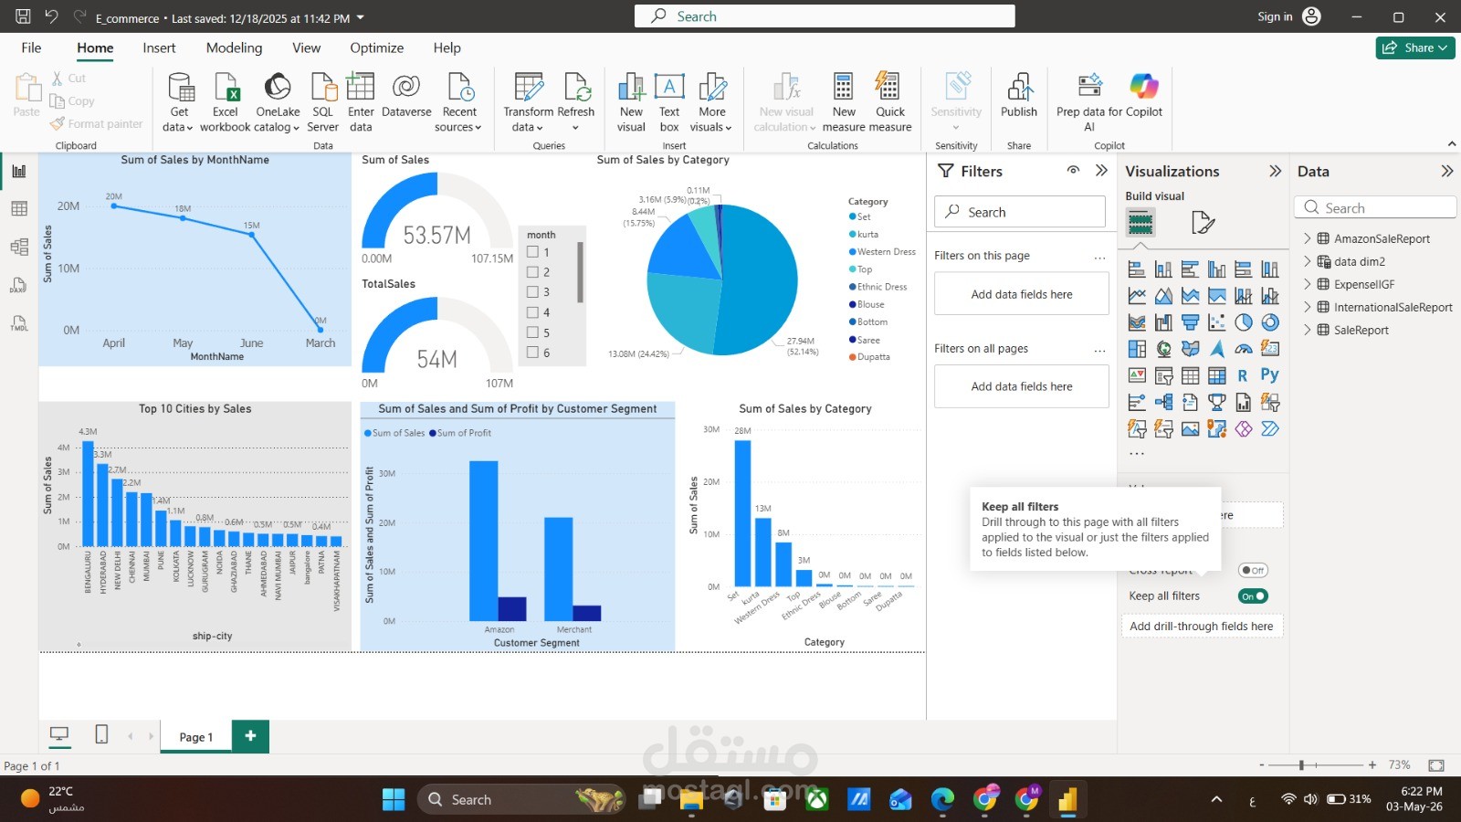Select the matrix visual icon
Image resolution: width=1461 pixels, height=822 pixels.
[x=1216, y=375]
